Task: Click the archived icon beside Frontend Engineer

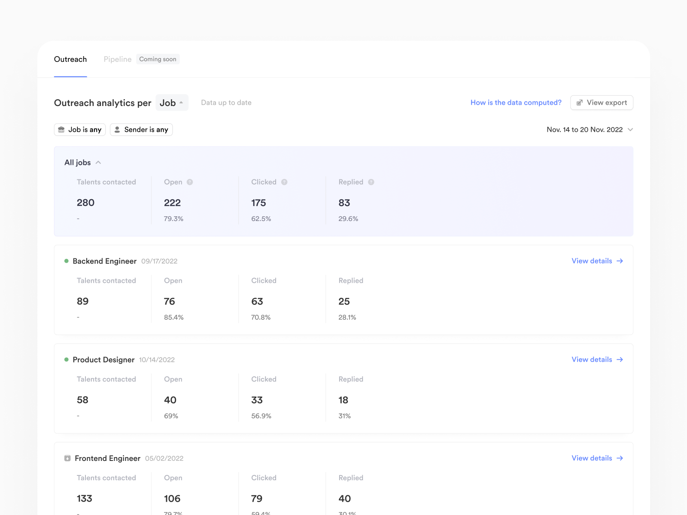Action: [x=67, y=458]
